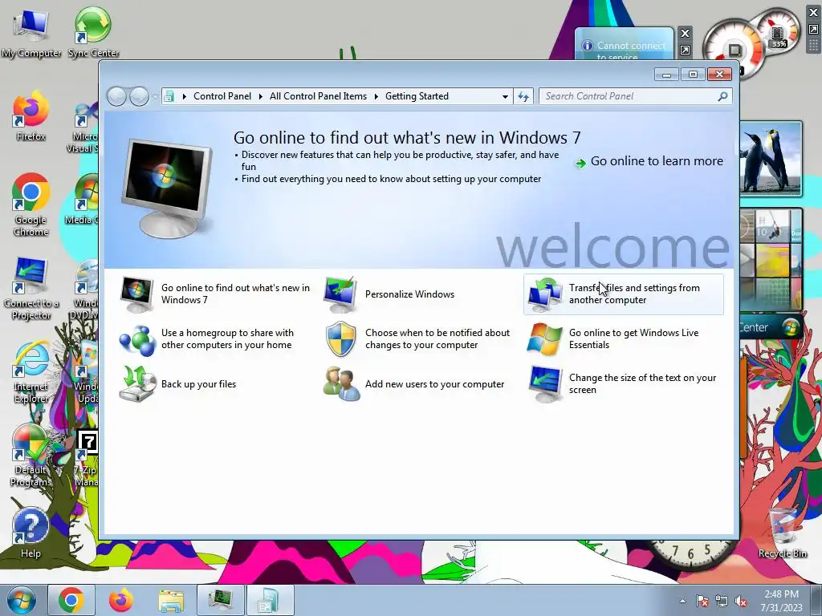Image resolution: width=822 pixels, height=616 pixels.
Task: Click the Windows Live Essentials flag icon
Action: point(545,339)
